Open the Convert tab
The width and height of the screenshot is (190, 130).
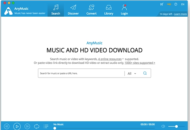click(x=92, y=10)
